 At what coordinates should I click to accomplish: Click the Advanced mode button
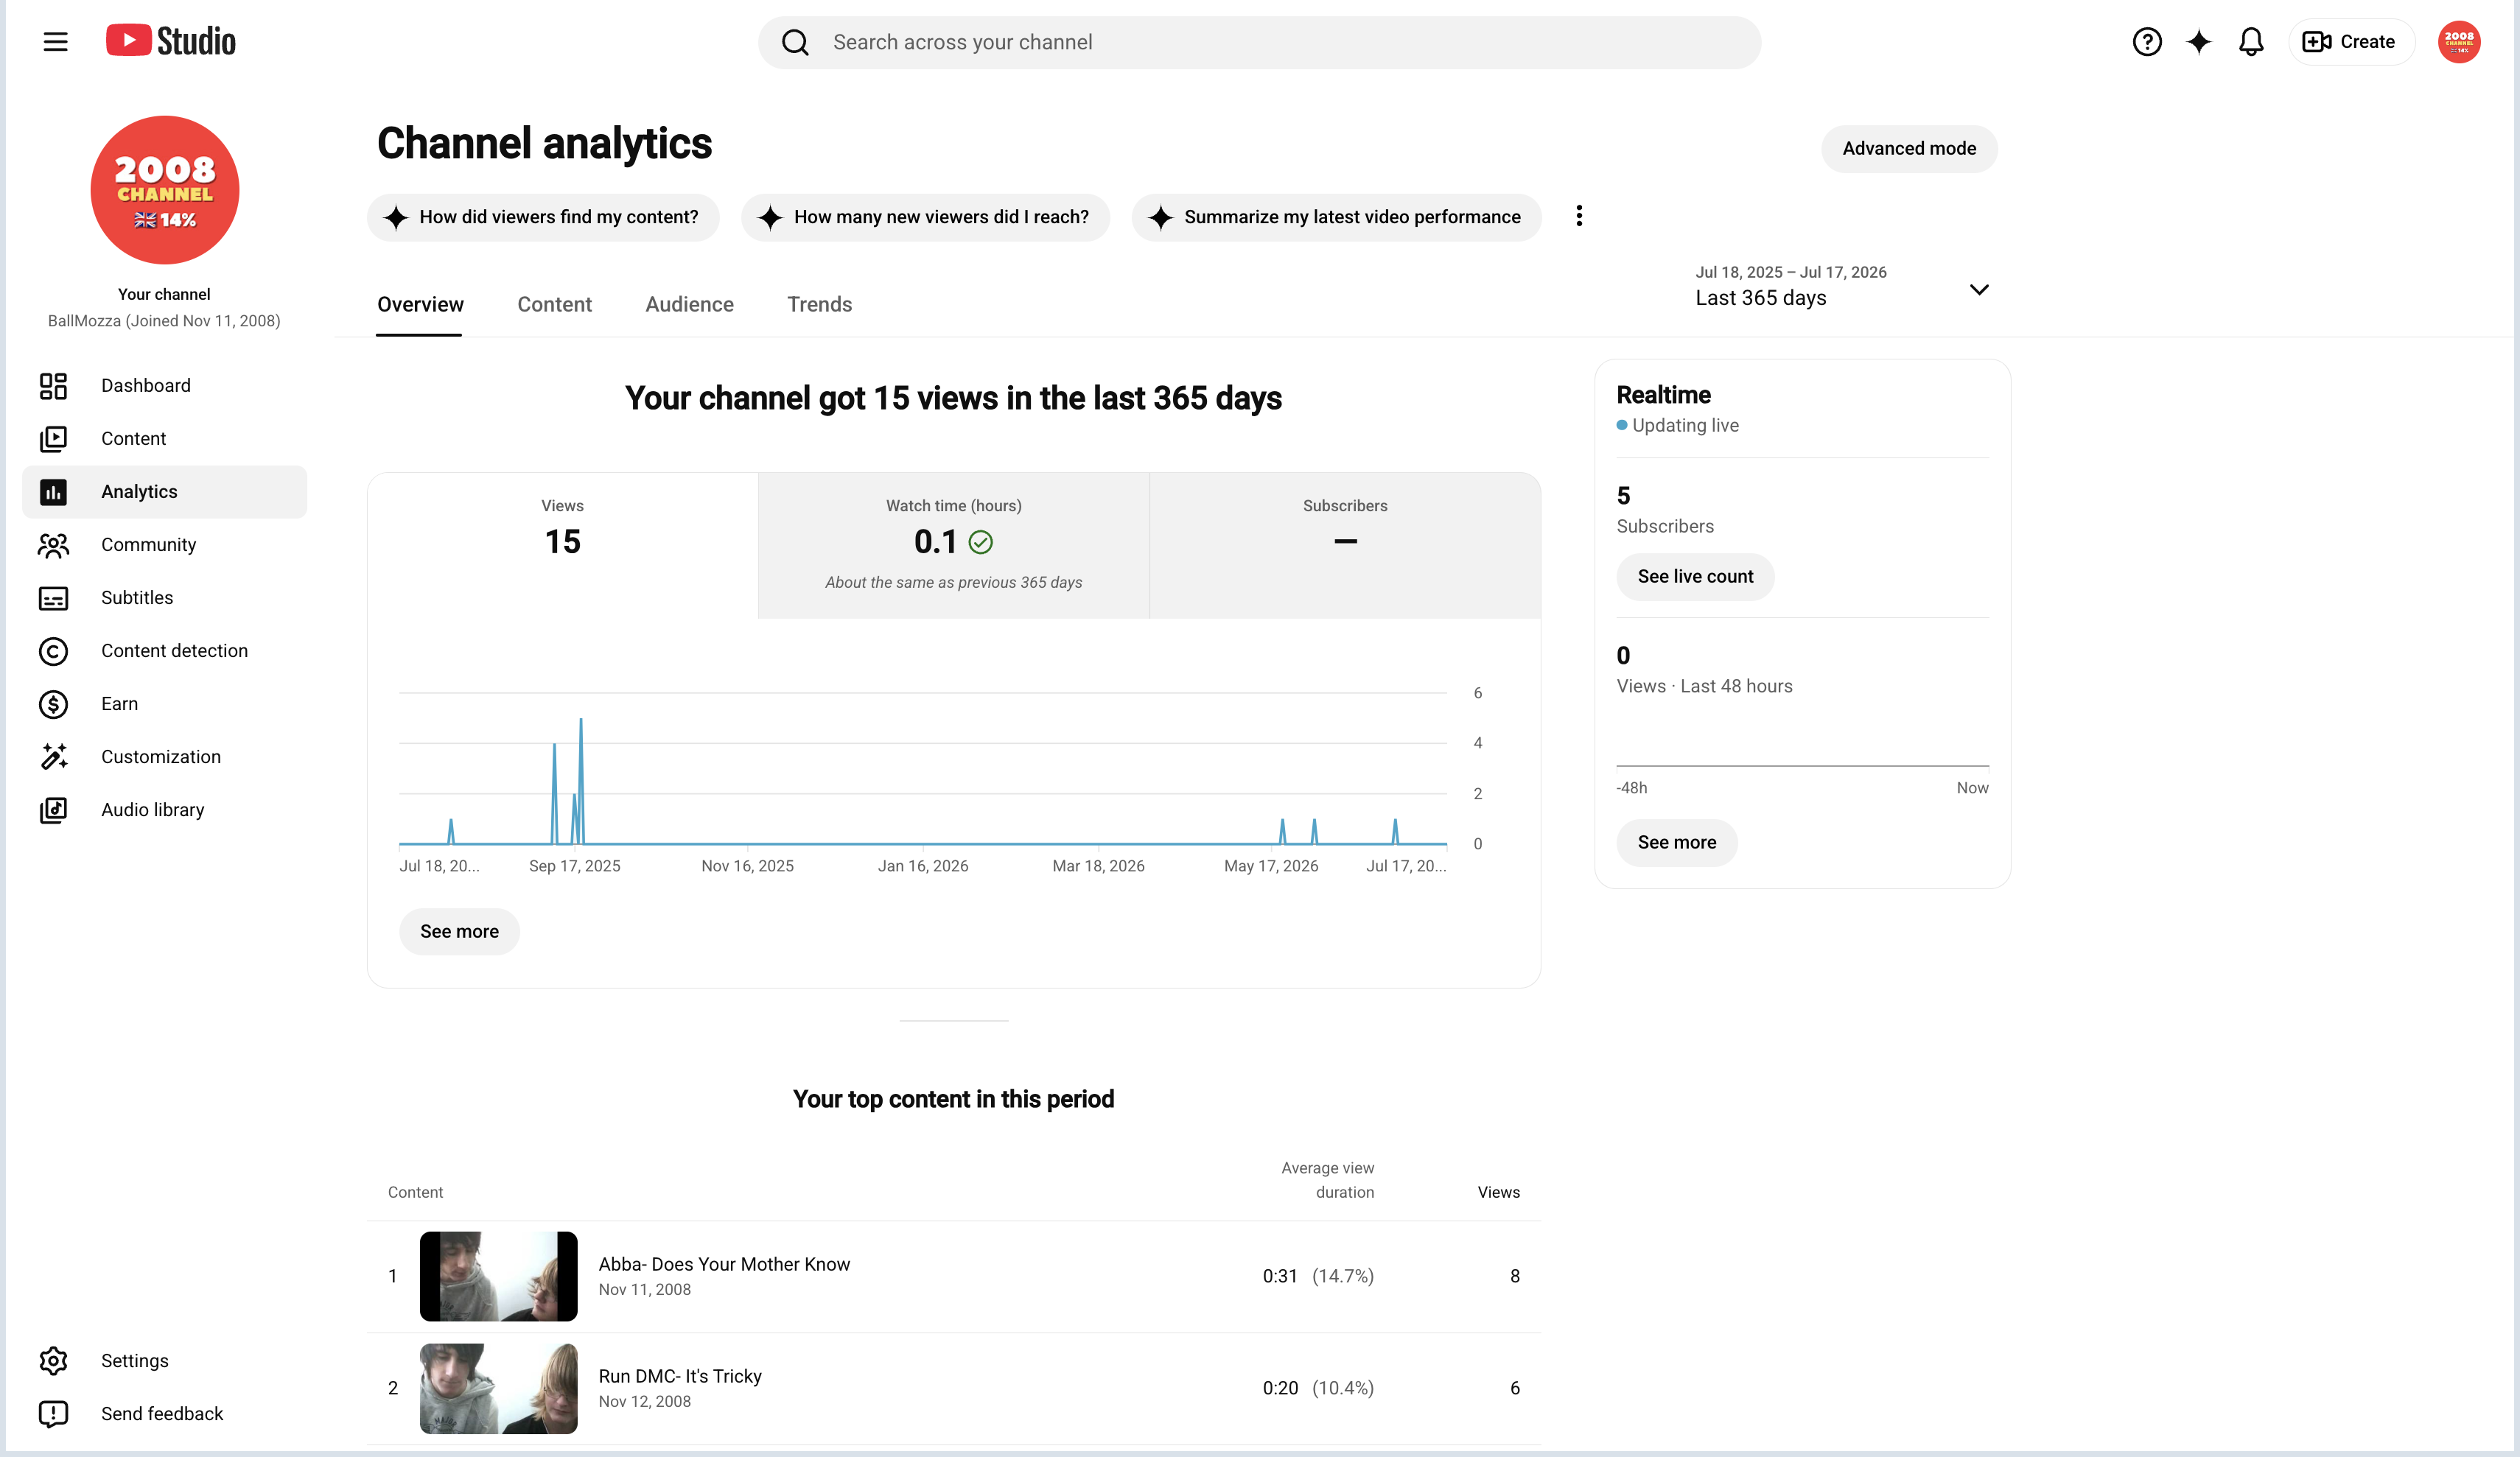tap(1908, 149)
